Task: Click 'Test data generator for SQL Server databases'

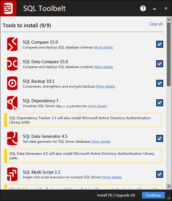Action: click(57, 142)
